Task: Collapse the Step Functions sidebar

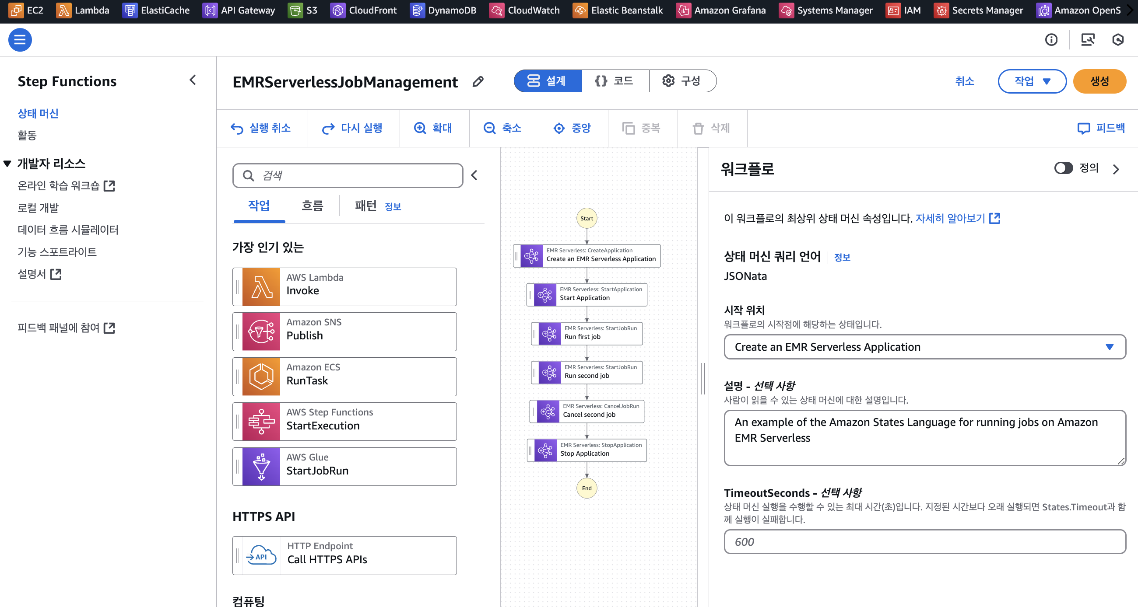Action: [193, 80]
